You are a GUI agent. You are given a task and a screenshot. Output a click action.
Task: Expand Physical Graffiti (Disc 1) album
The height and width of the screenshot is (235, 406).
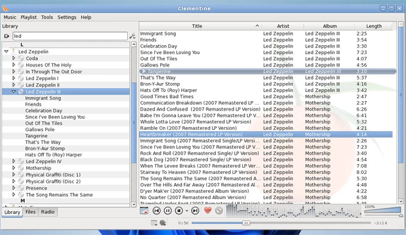pos(14,175)
